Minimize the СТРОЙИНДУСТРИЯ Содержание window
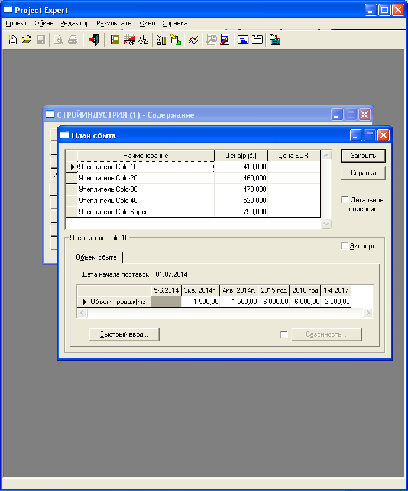Image resolution: width=408 pixels, height=491 pixels. click(337, 115)
